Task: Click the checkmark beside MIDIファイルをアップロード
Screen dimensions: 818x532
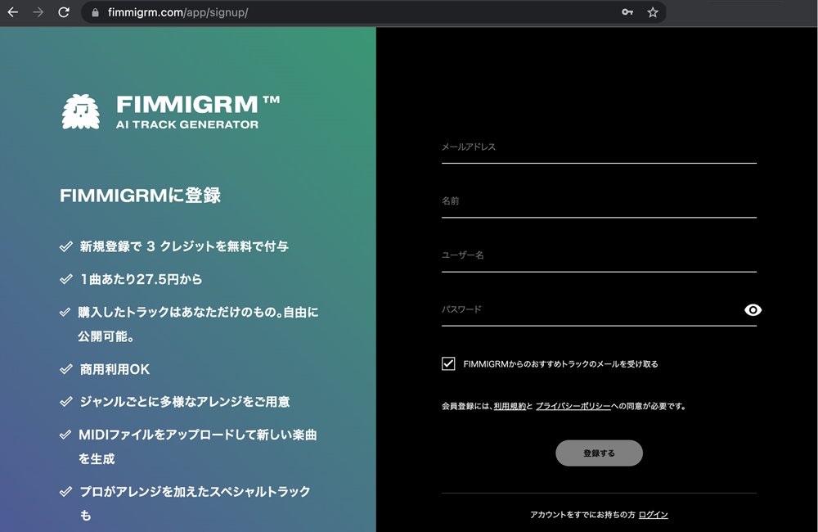Action: tap(65, 435)
